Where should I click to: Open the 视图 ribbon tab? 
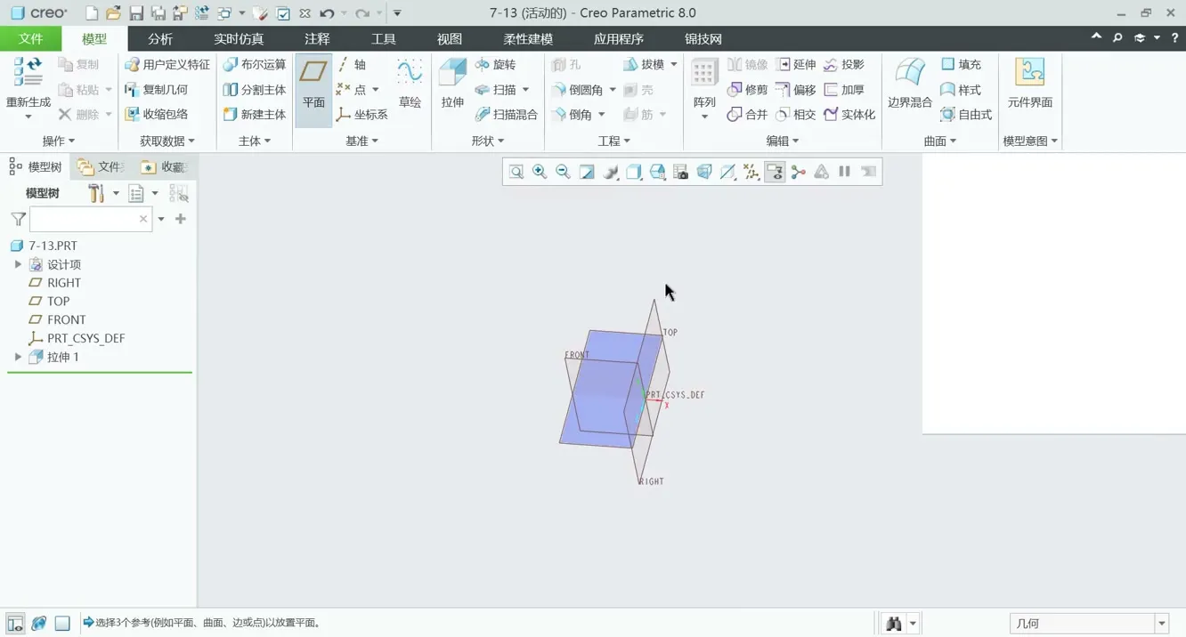coord(450,39)
